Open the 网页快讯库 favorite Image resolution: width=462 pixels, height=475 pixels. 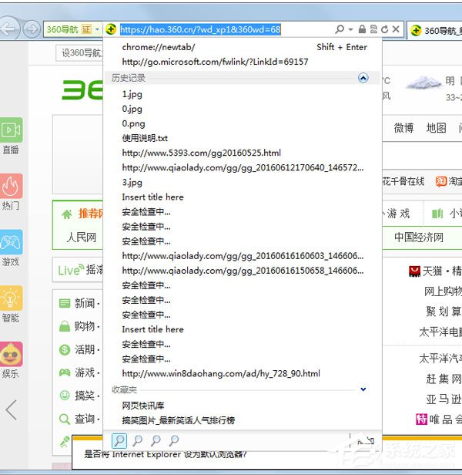[x=142, y=406]
